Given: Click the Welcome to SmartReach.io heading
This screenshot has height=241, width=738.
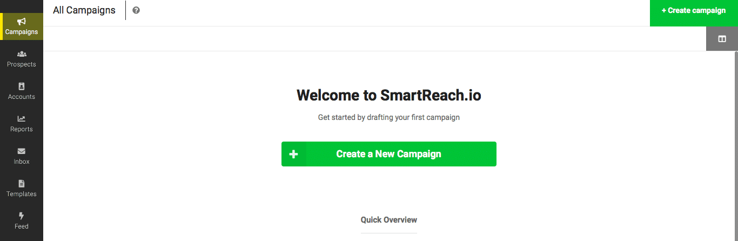Looking at the screenshot, I should pos(389,96).
